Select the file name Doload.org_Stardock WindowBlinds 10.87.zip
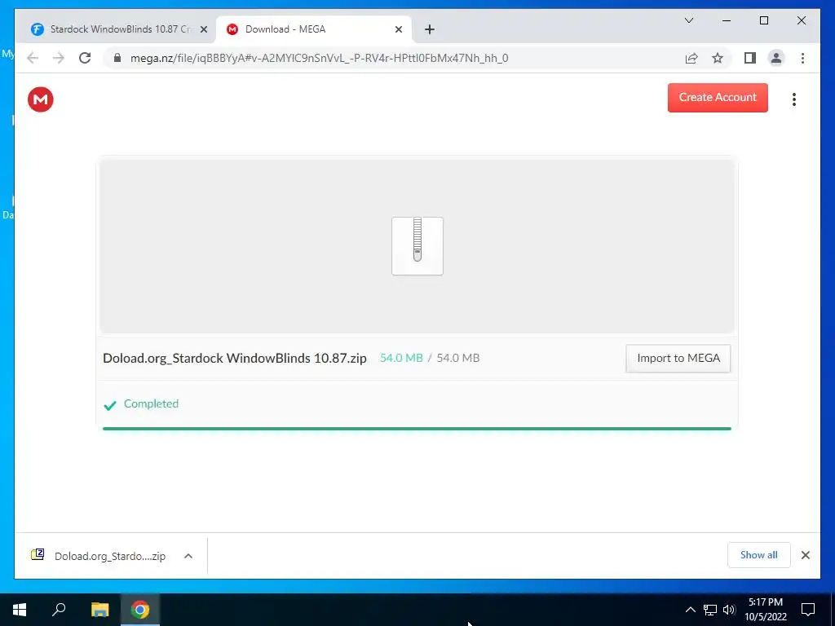 (x=235, y=359)
